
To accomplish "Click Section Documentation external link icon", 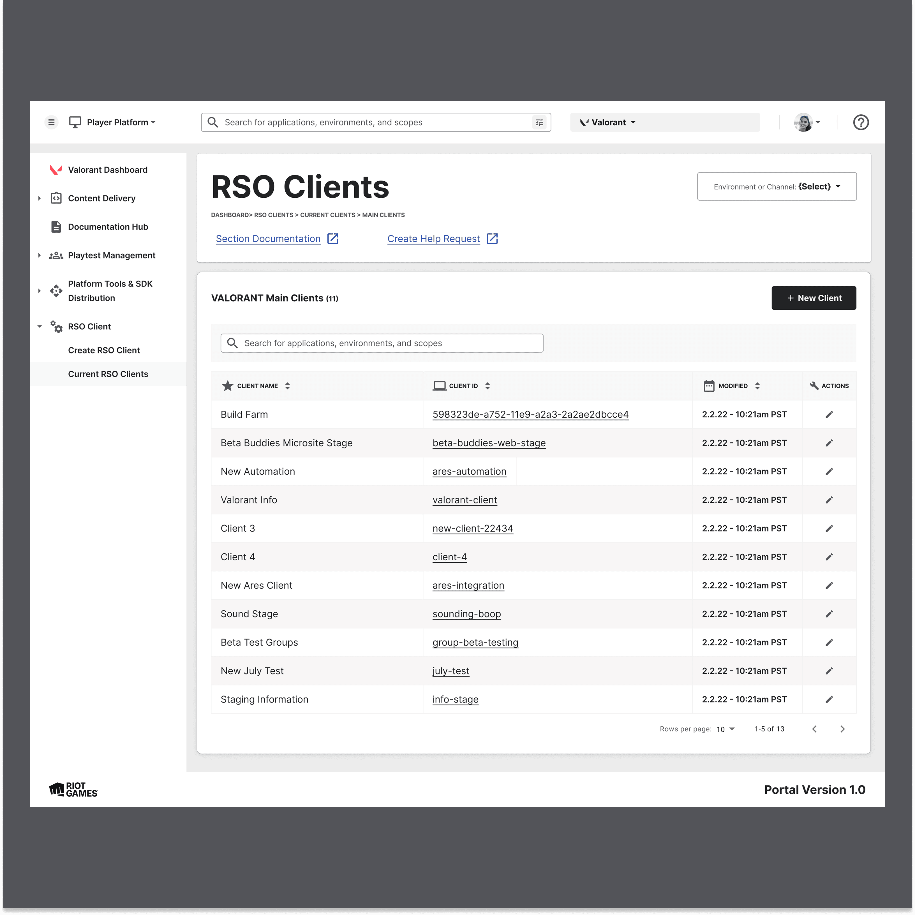I will point(333,239).
